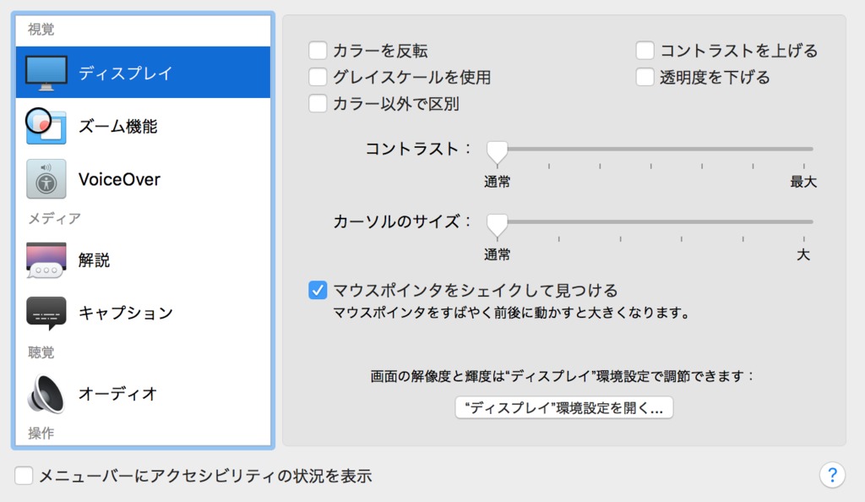865x502 pixels.
Task: Click the 操作 section header
Action: pos(41,433)
